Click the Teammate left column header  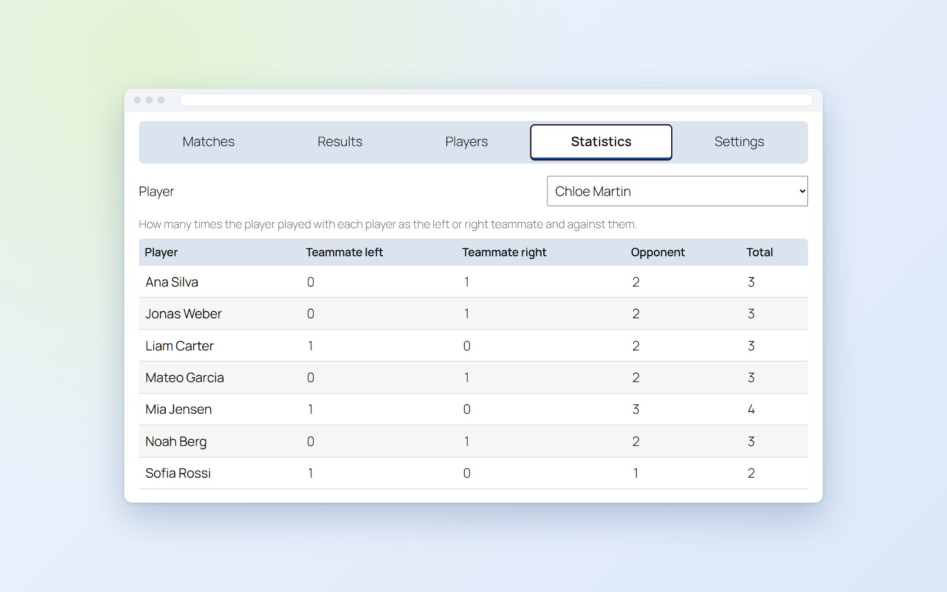344,252
